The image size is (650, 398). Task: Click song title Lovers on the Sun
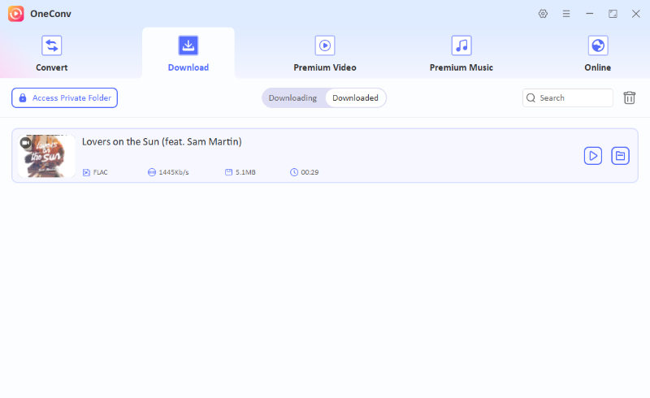coord(162,142)
